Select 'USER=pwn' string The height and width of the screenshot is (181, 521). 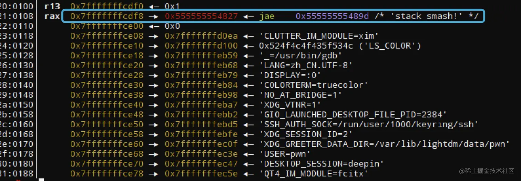[285, 154]
